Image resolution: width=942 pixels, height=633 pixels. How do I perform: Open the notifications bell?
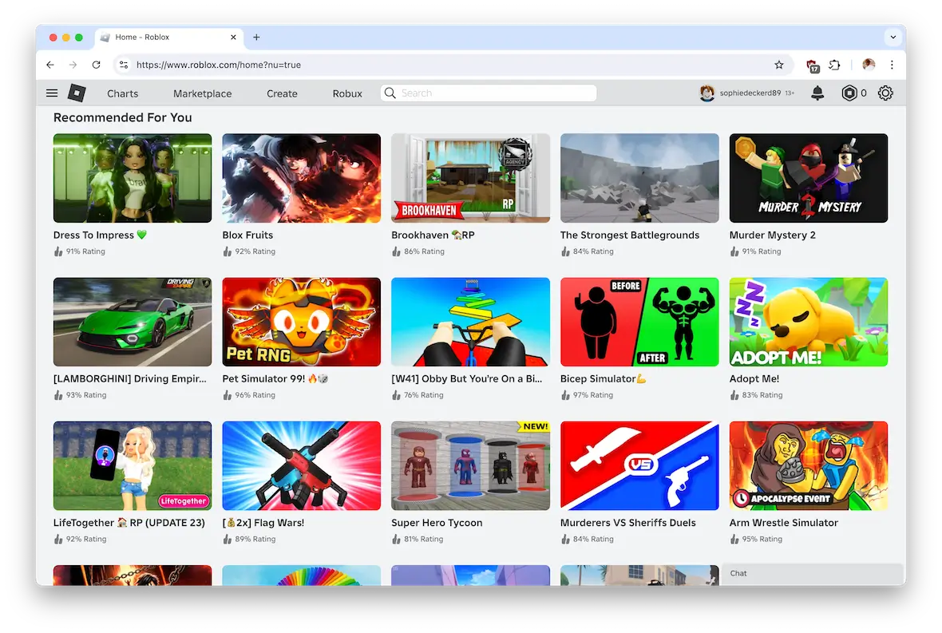click(x=817, y=93)
